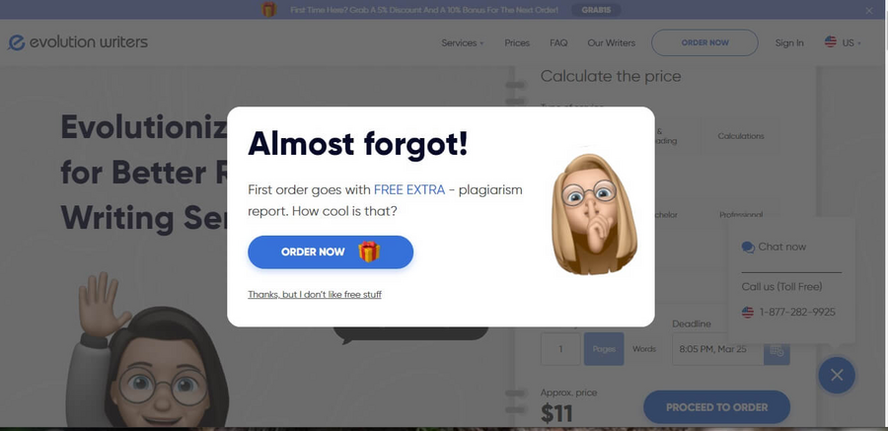Viewport: 888px width, 431px height.
Task: Close the top discount banner
Action: pyautogui.click(x=868, y=10)
